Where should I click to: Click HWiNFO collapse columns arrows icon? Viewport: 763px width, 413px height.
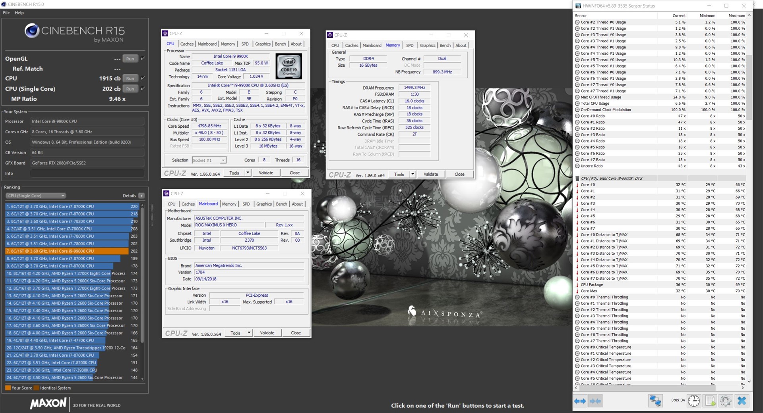click(595, 401)
